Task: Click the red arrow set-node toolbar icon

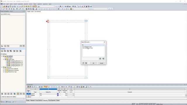Action: (7, 9)
